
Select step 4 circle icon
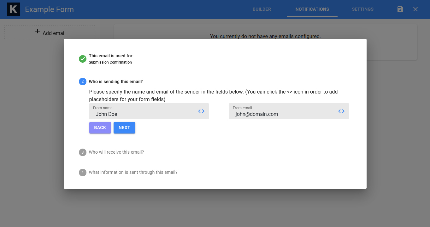click(83, 173)
